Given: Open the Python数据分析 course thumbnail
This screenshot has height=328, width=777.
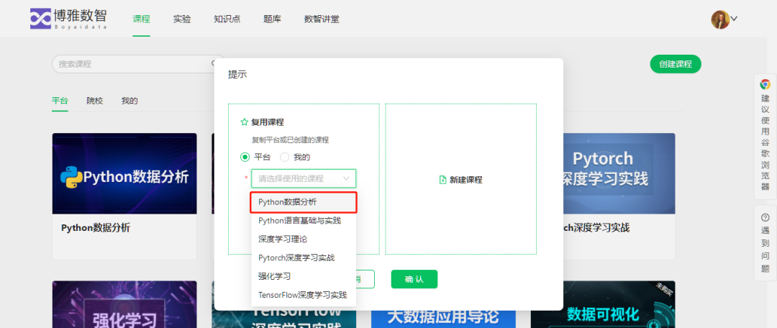Looking at the screenshot, I should pos(124,173).
